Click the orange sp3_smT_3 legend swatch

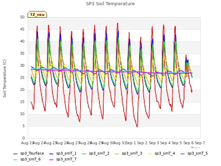[117, 154]
